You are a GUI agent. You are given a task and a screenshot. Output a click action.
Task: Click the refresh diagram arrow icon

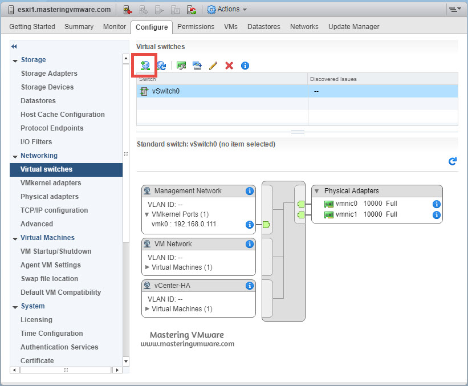(x=453, y=161)
